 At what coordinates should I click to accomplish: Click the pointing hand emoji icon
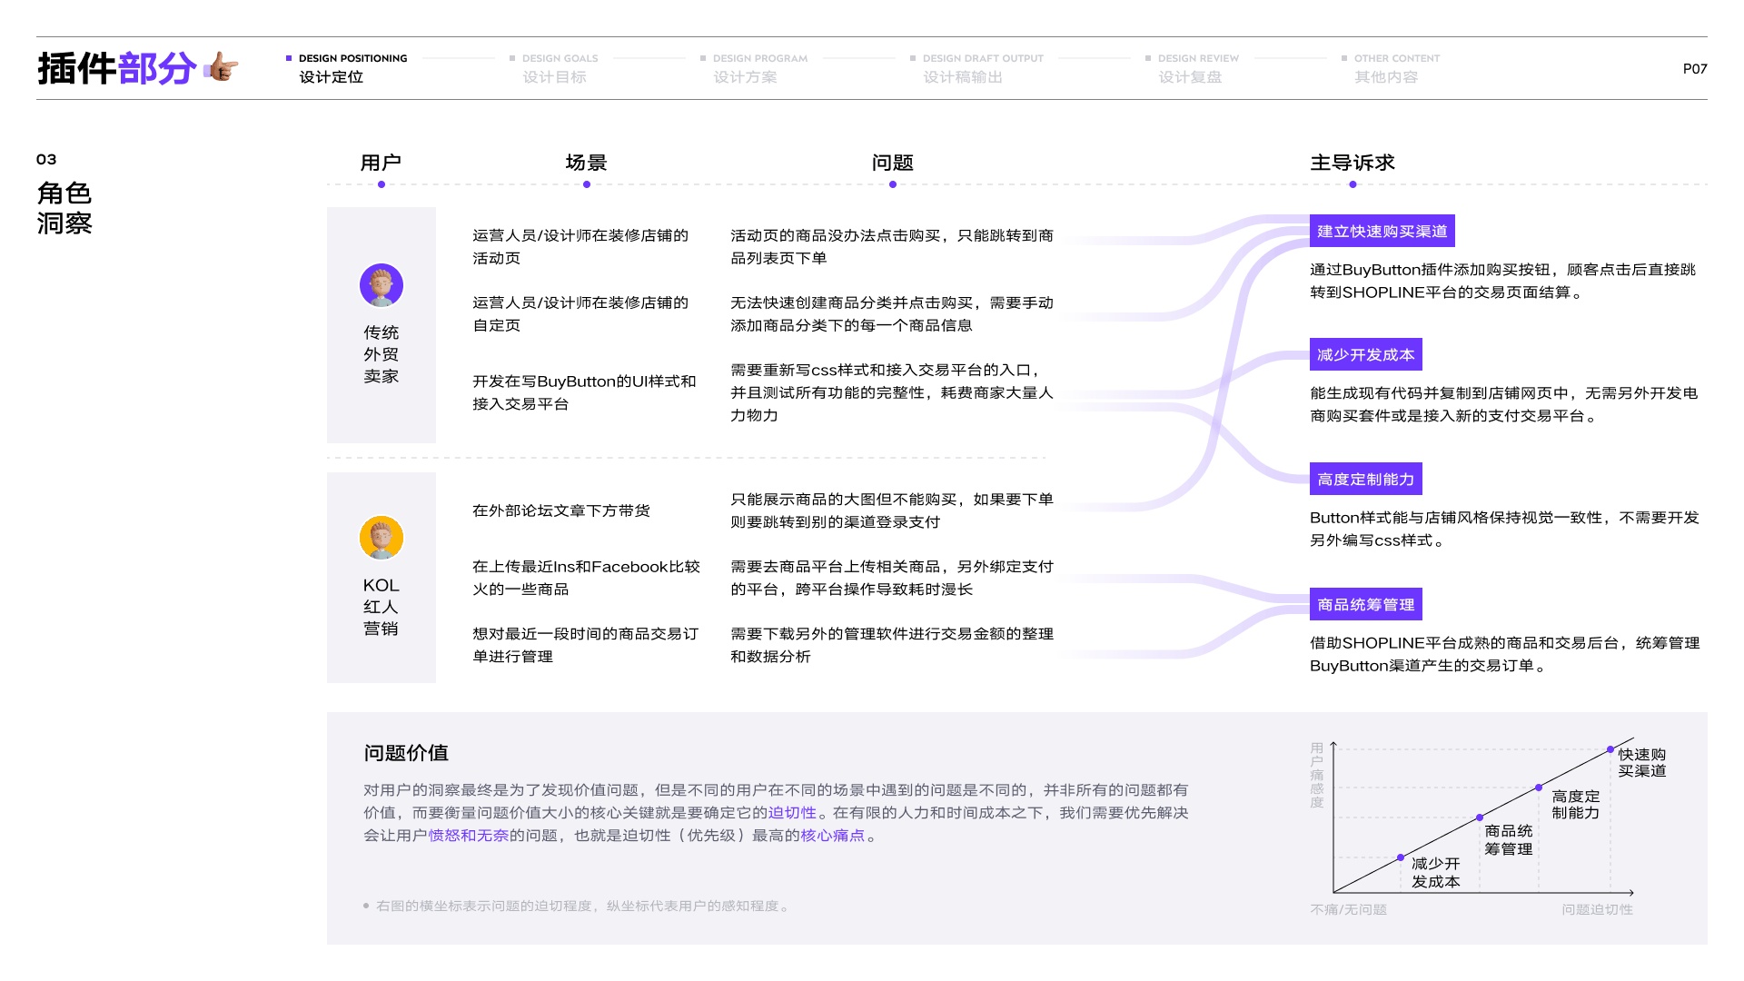[x=221, y=67]
